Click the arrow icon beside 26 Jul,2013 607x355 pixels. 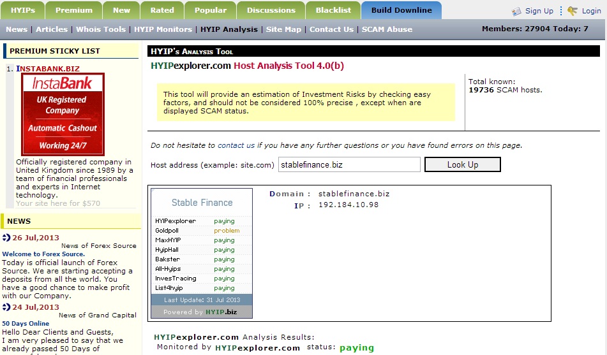click(x=6, y=238)
